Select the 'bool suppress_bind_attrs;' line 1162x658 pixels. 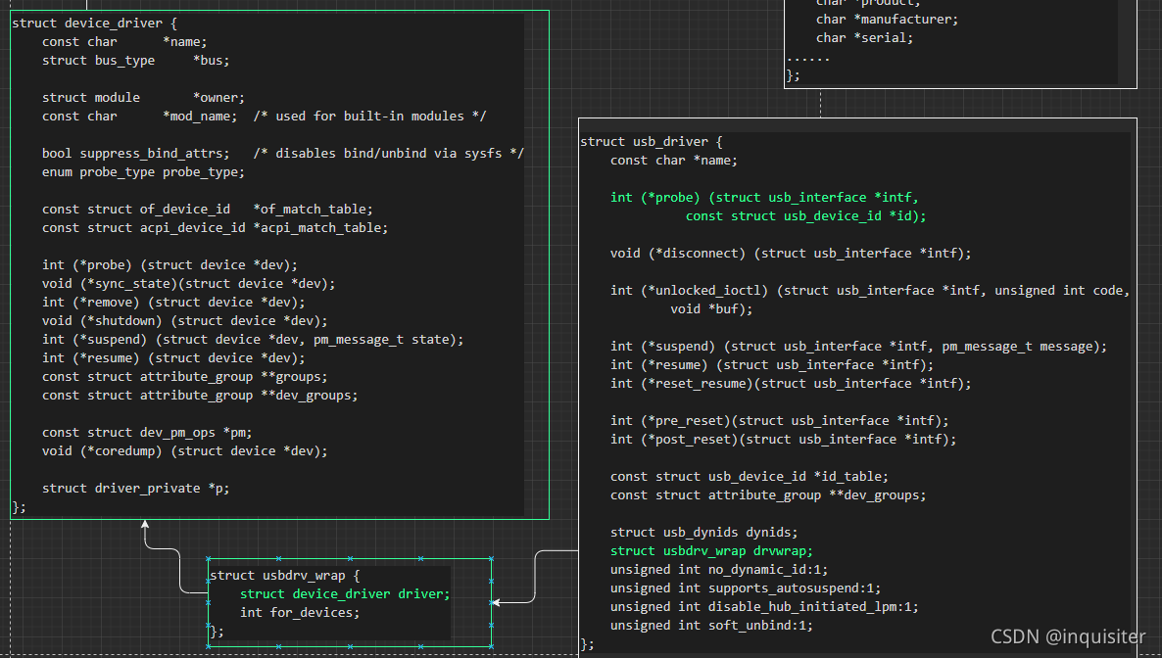pyautogui.click(x=135, y=154)
